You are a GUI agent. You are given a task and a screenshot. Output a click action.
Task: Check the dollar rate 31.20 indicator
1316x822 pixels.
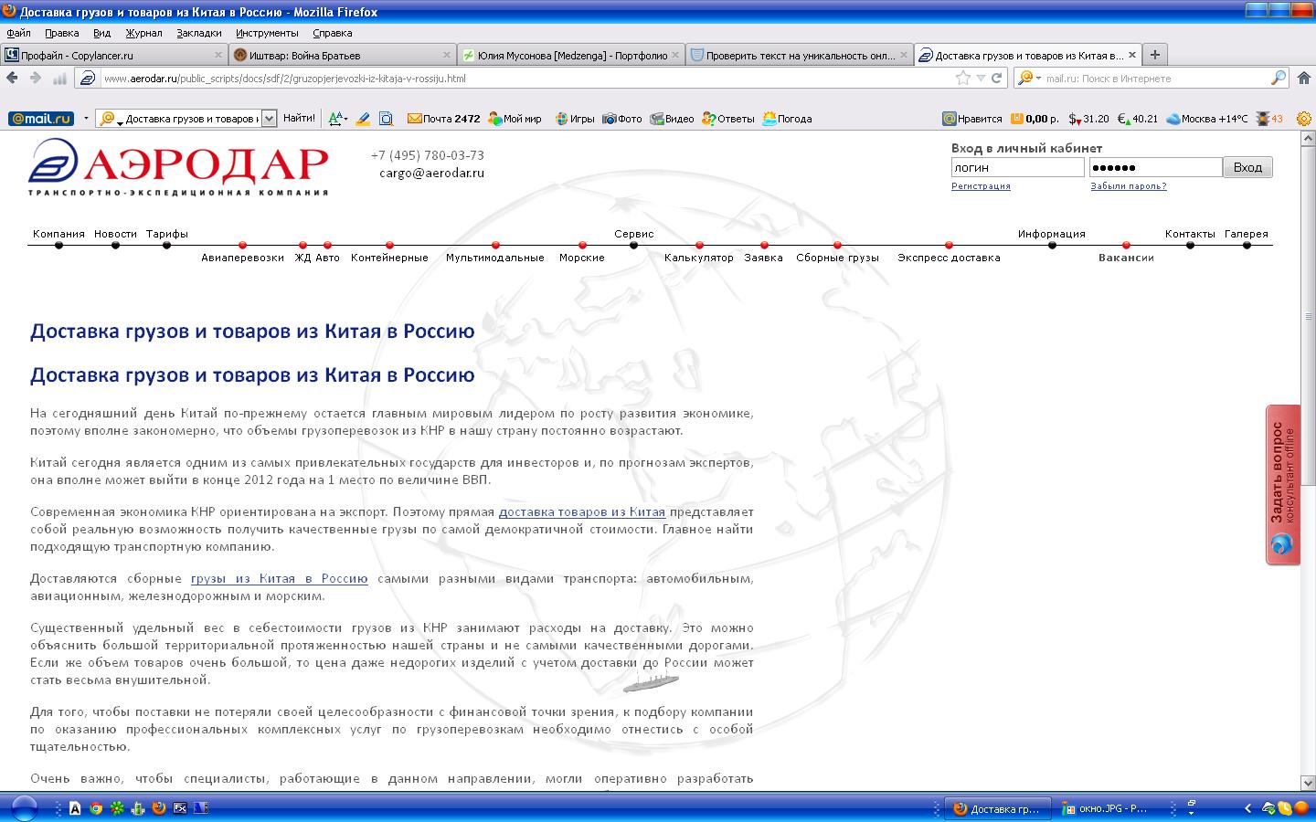(1089, 119)
